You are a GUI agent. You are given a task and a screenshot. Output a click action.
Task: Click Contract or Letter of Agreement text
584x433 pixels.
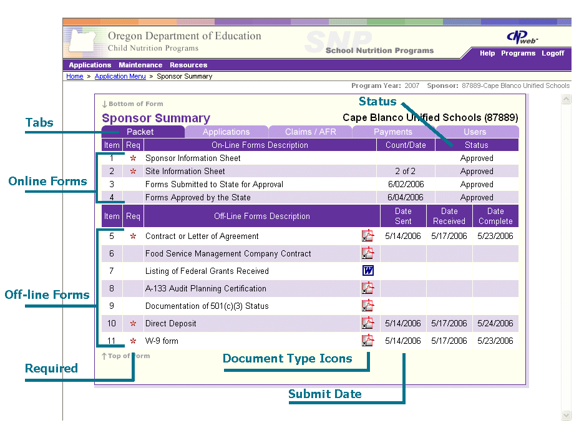202,236
